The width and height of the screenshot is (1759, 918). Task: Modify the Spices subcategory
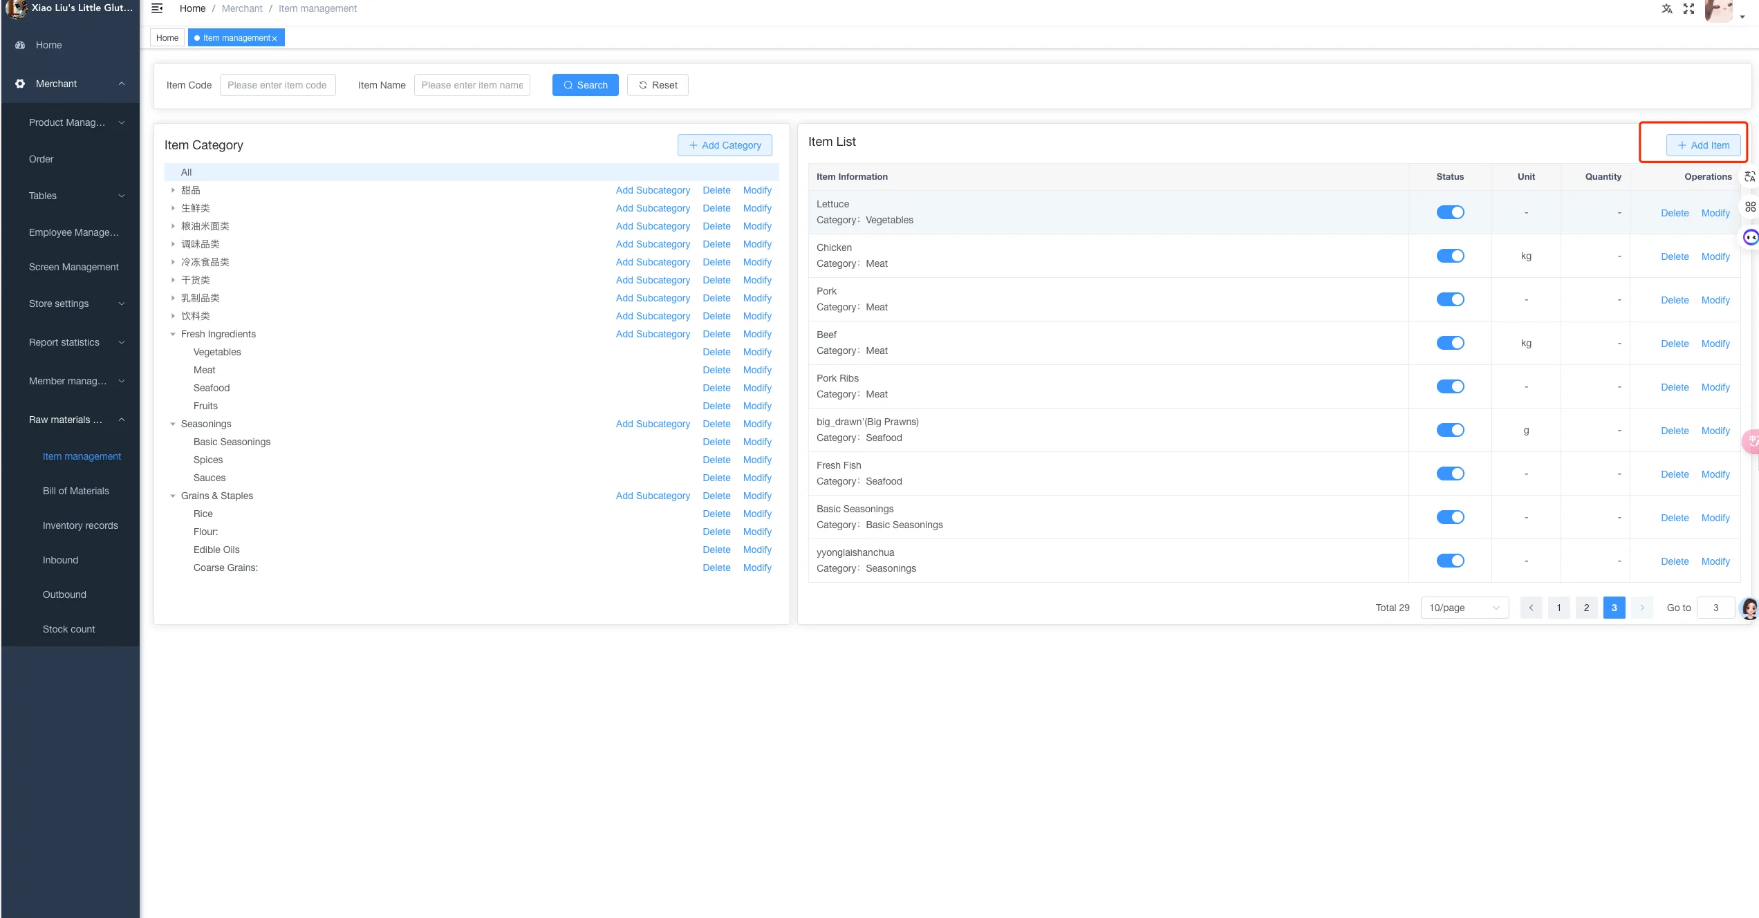click(x=757, y=460)
